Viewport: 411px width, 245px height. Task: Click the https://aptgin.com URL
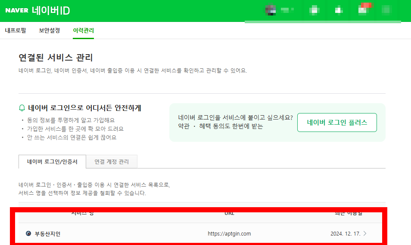pos(229,234)
